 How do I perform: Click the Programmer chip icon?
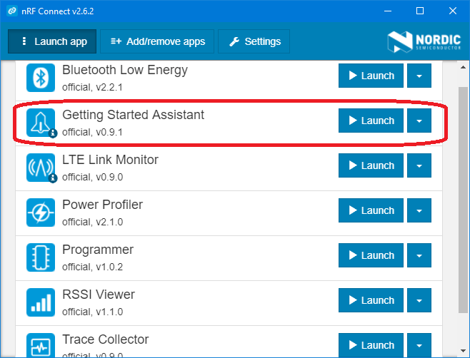tap(41, 257)
